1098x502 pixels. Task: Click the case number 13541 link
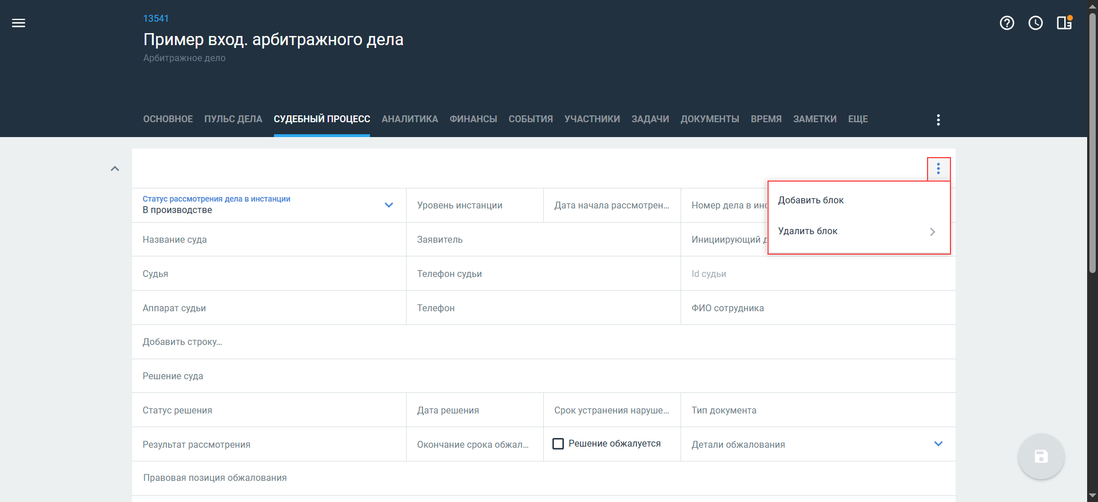(156, 19)
